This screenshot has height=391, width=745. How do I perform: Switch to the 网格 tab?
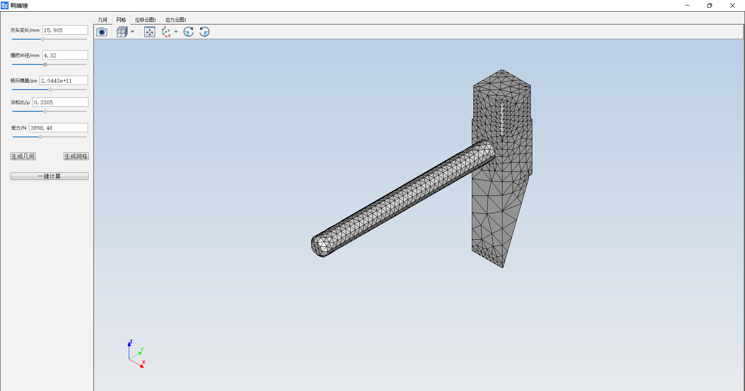coord(121,20)
